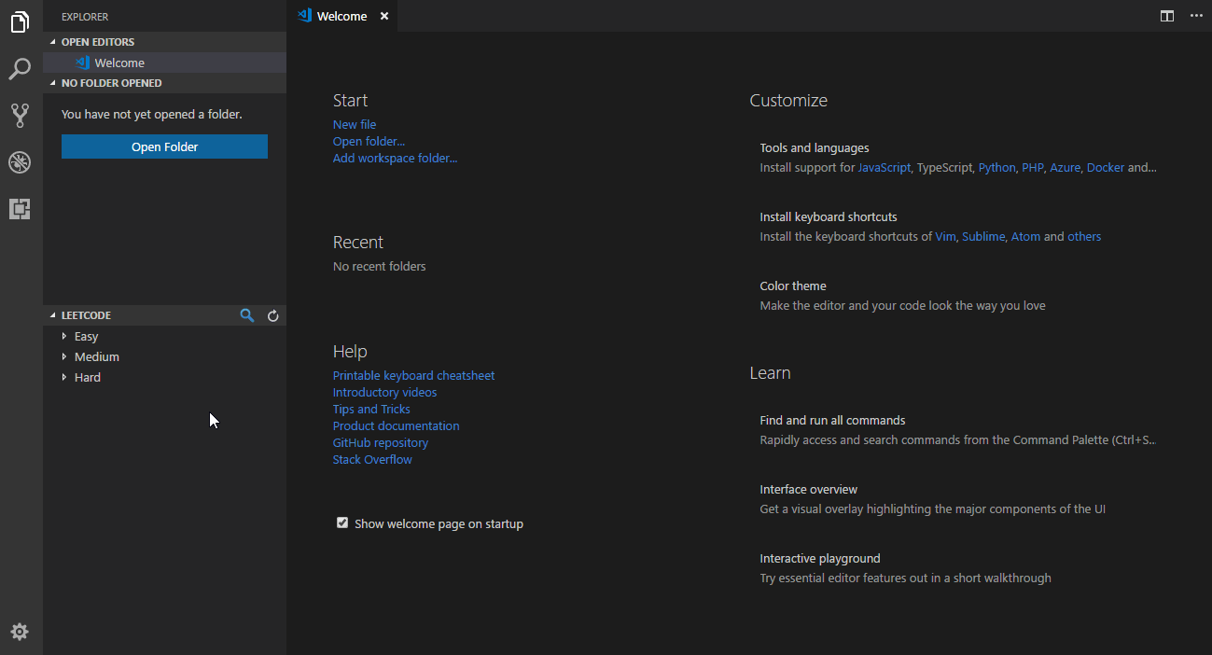This screenshot has height=655, width=1212.
Task: Search LeetCode problems with magnifier icon
Action: [247, 315]
